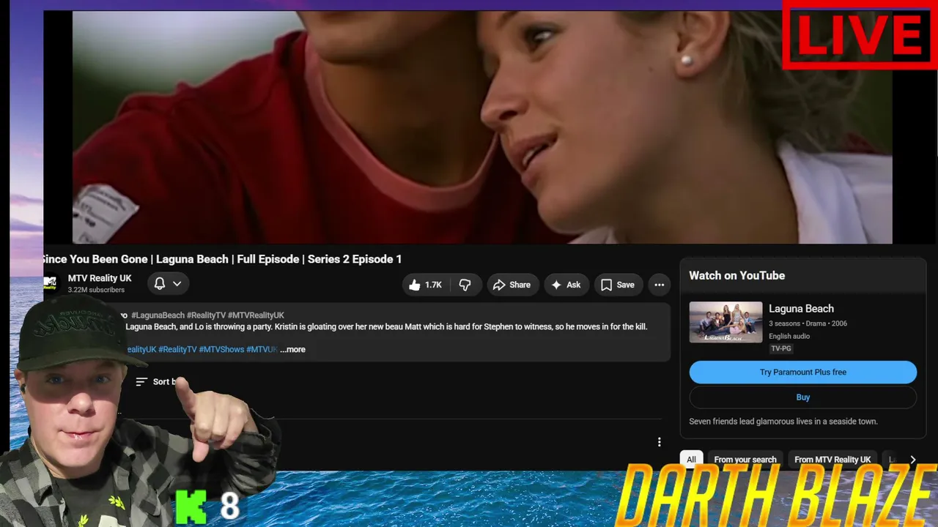Expand description with ...more
938x527 pixels.
[292, 349]
